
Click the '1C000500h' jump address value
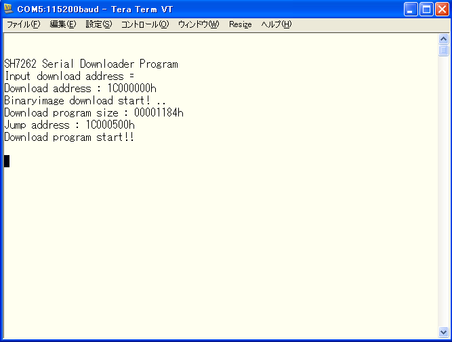(110, 125)
